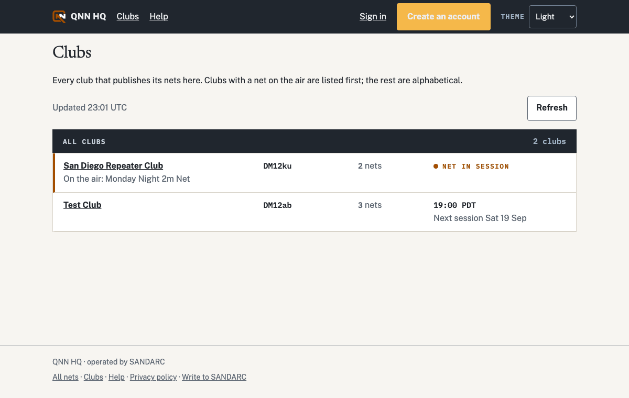Click the THEME label
Screen dimensions: 629x398
[513, 17]
